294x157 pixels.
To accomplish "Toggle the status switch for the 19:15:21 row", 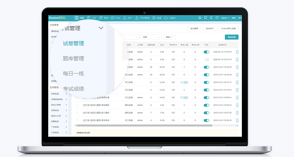I will click(x=207, y=90).
